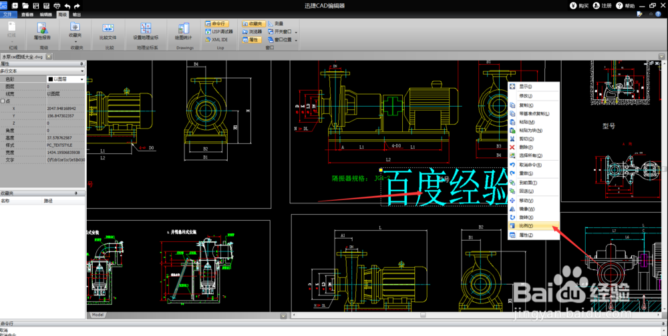The image size is (668, 336).
Task: Open the LISP调试器 debugger
Action: coord(219,31)
